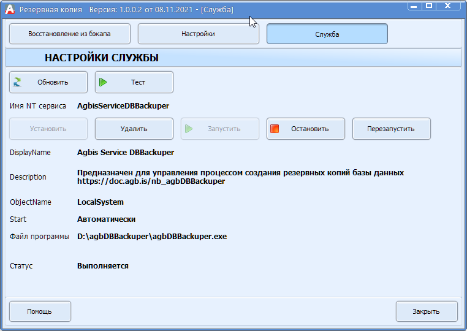The height and width of the screenshot is (331, 467).
Task: Minimize the Резервная копия window
Action: (414, 6)
